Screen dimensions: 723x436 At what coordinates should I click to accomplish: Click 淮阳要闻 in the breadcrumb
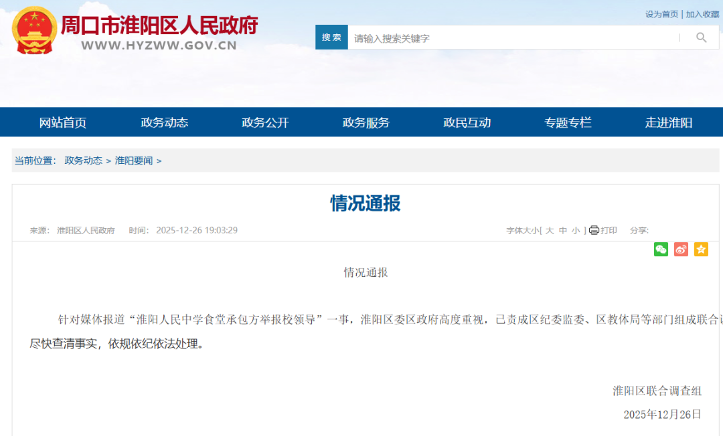coord(134,160)
